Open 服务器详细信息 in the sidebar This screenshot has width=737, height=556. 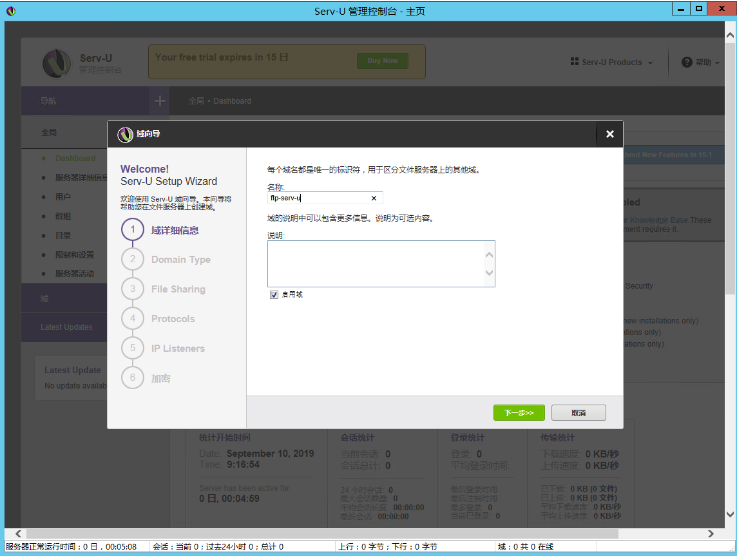tap(81, 178)
